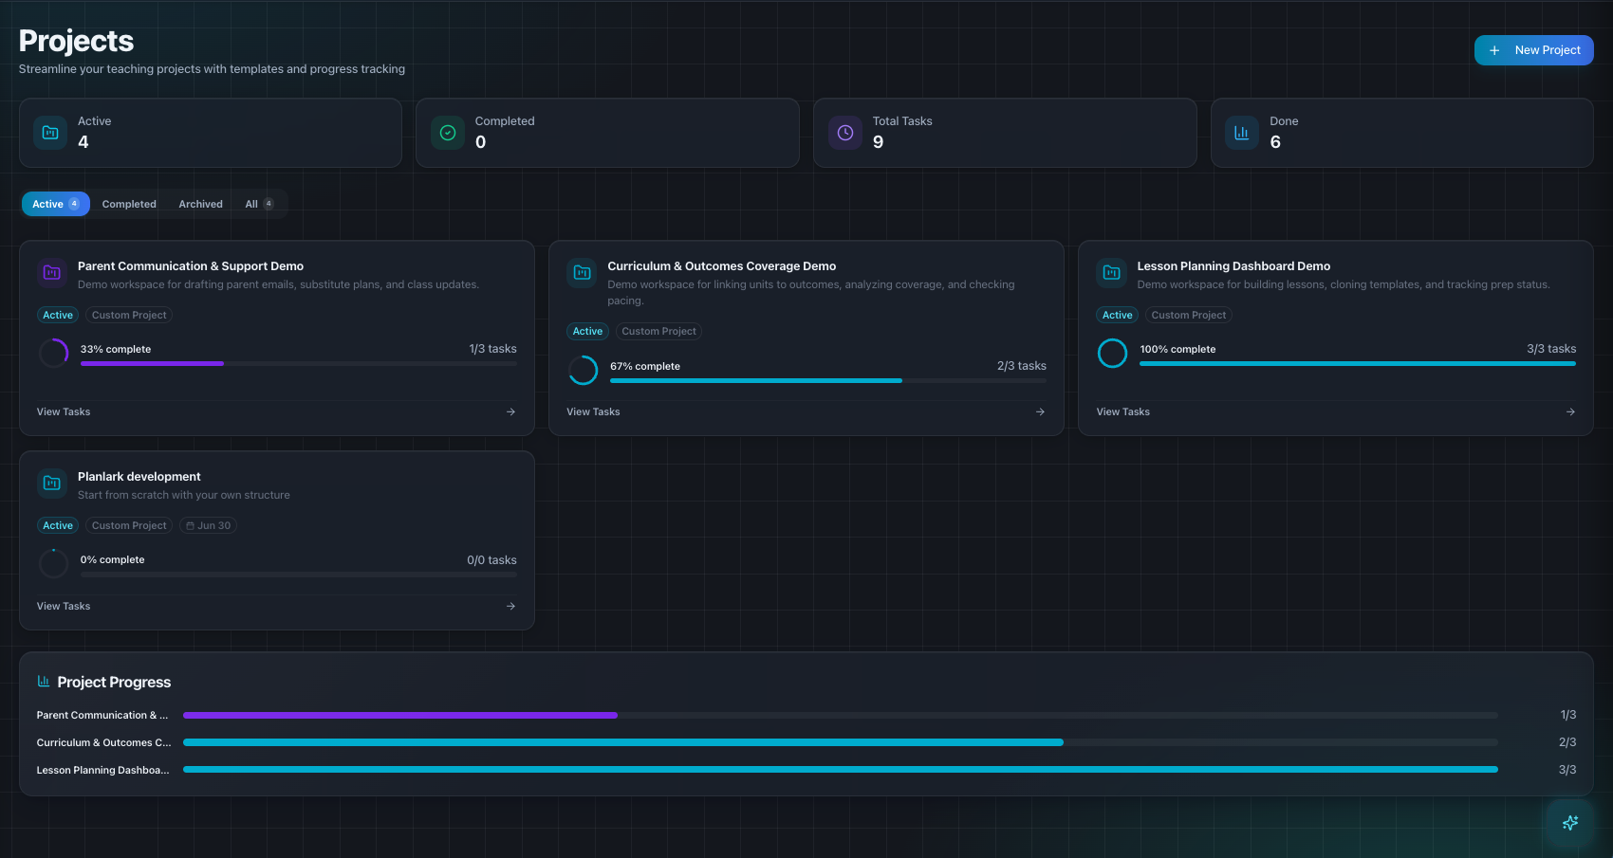This screenshot has height=858, width=1613.
Task: Click arrow beside Planlark development View Tasks
Action: click(510, 606)
